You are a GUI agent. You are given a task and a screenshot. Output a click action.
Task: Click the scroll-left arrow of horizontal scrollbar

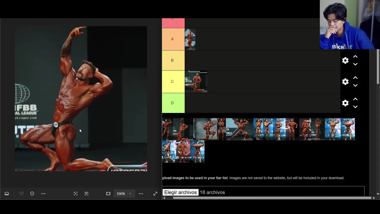[164, 198]
